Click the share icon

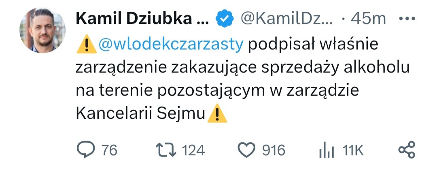click(407, 150)
